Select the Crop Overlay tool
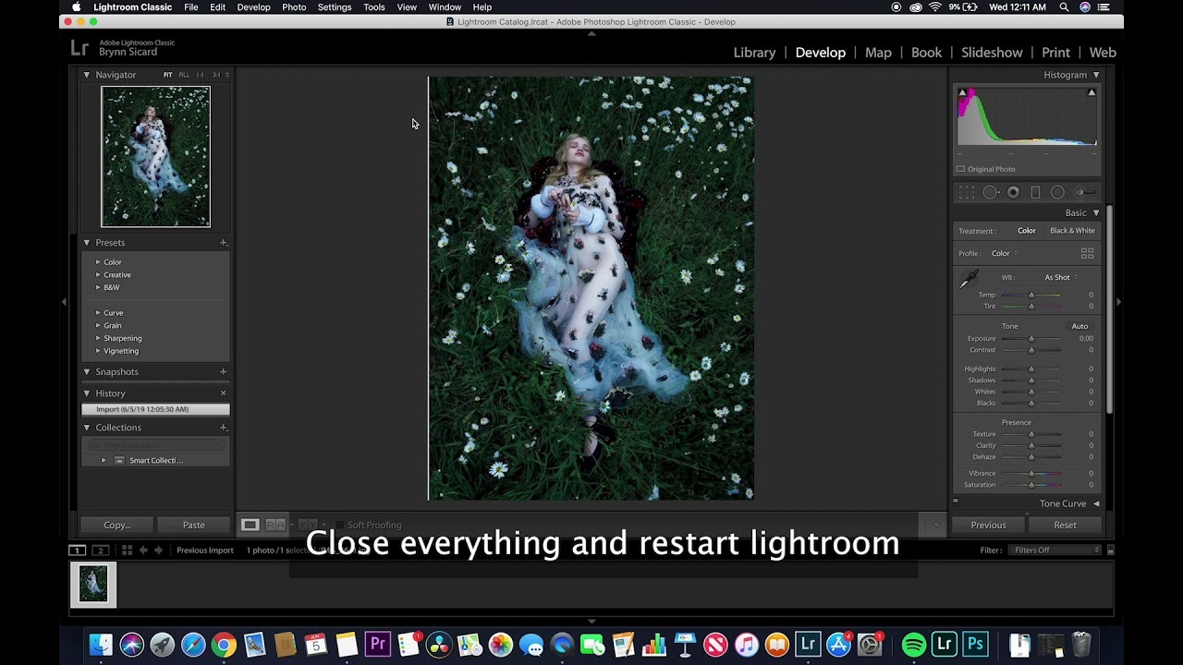Screen dimensions: 1183x665 (967, 192)
